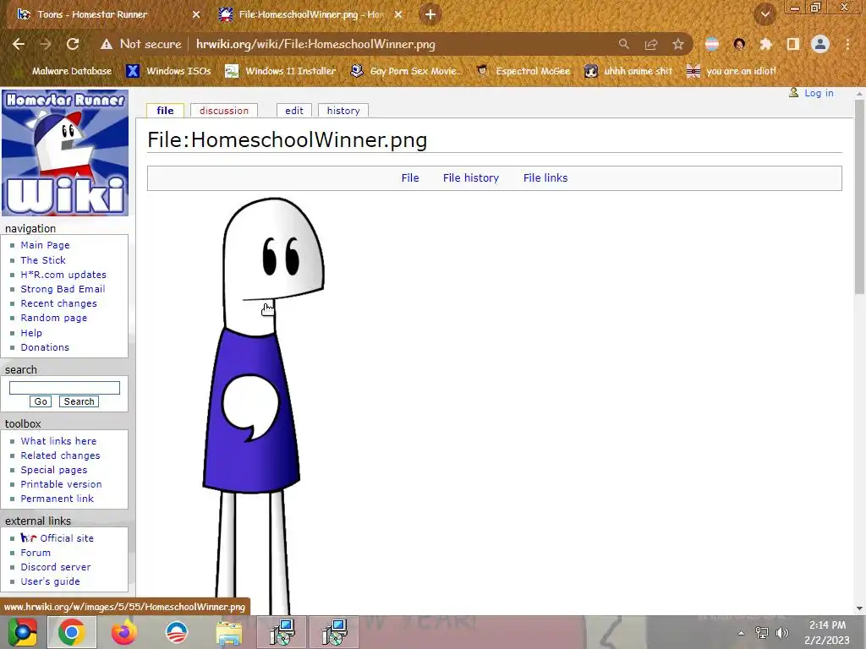Screen dimensions: 866x649
Task: Open the Help link
Action: (31, 333)
